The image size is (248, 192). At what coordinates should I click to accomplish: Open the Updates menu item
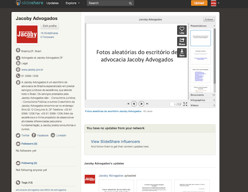coord(53,3)
